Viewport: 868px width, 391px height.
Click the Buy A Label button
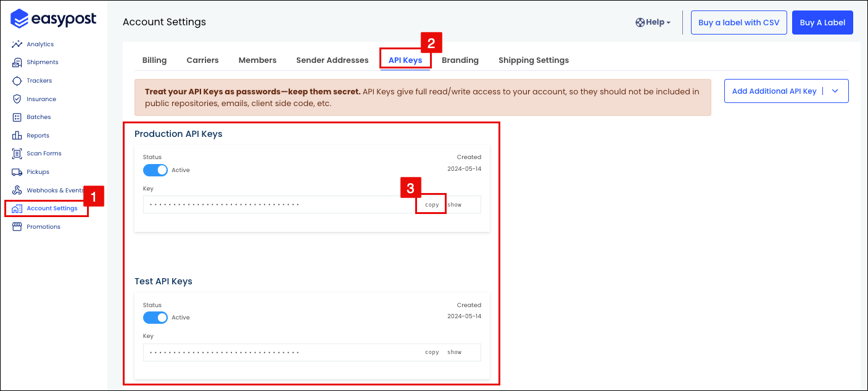click(x=822, y=22)
